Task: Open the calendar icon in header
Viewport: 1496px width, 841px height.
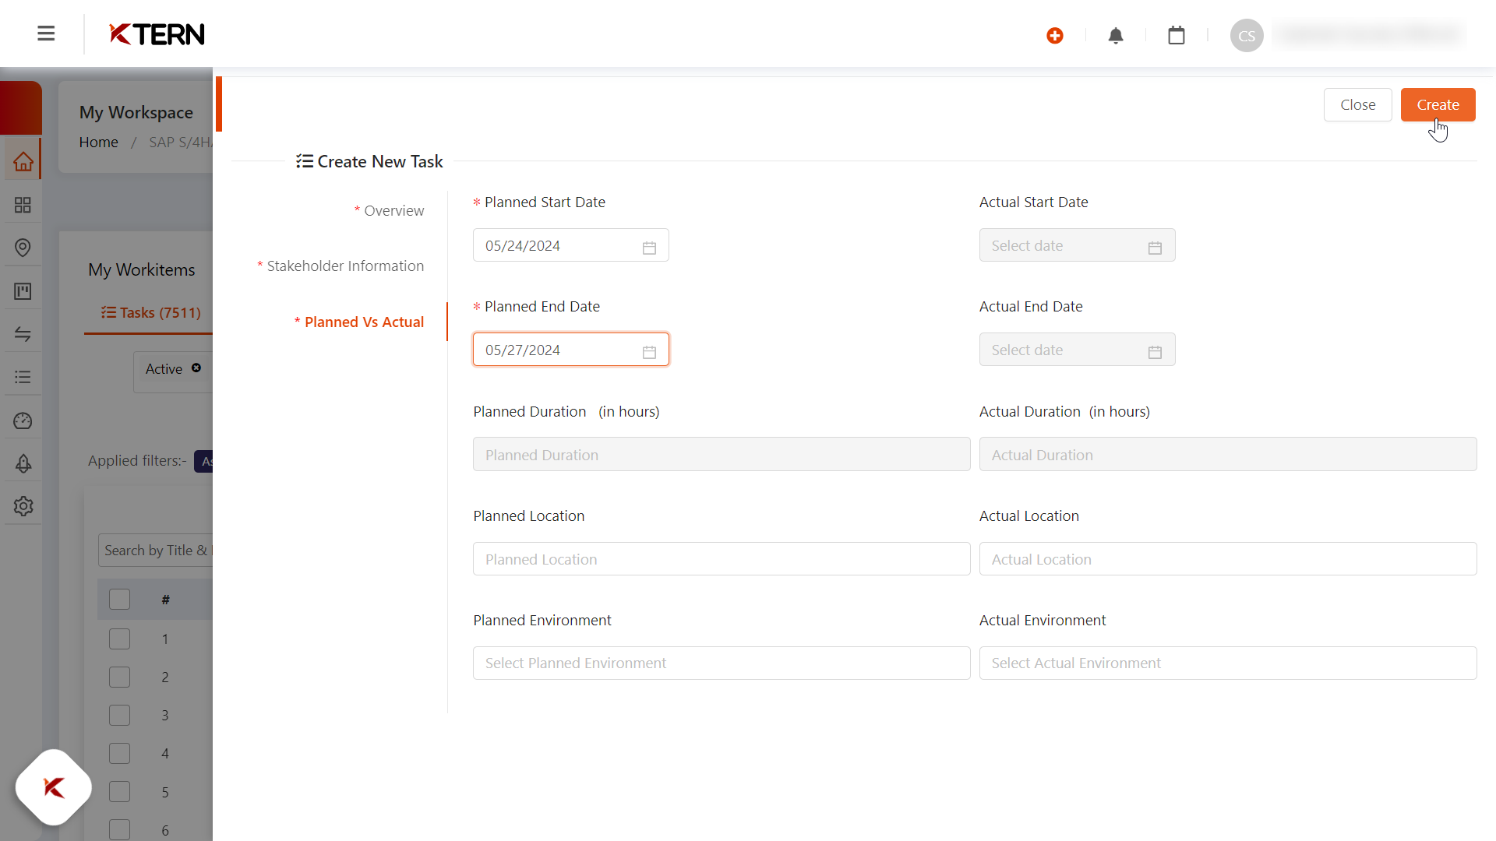Action: pyautogui.click(x=1177, y=36)
